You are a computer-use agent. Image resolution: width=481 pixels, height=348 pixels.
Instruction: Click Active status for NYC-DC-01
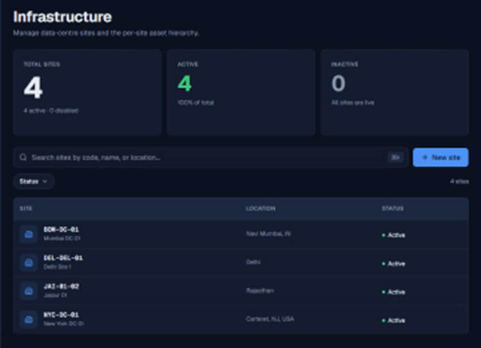tap(393, 320)
